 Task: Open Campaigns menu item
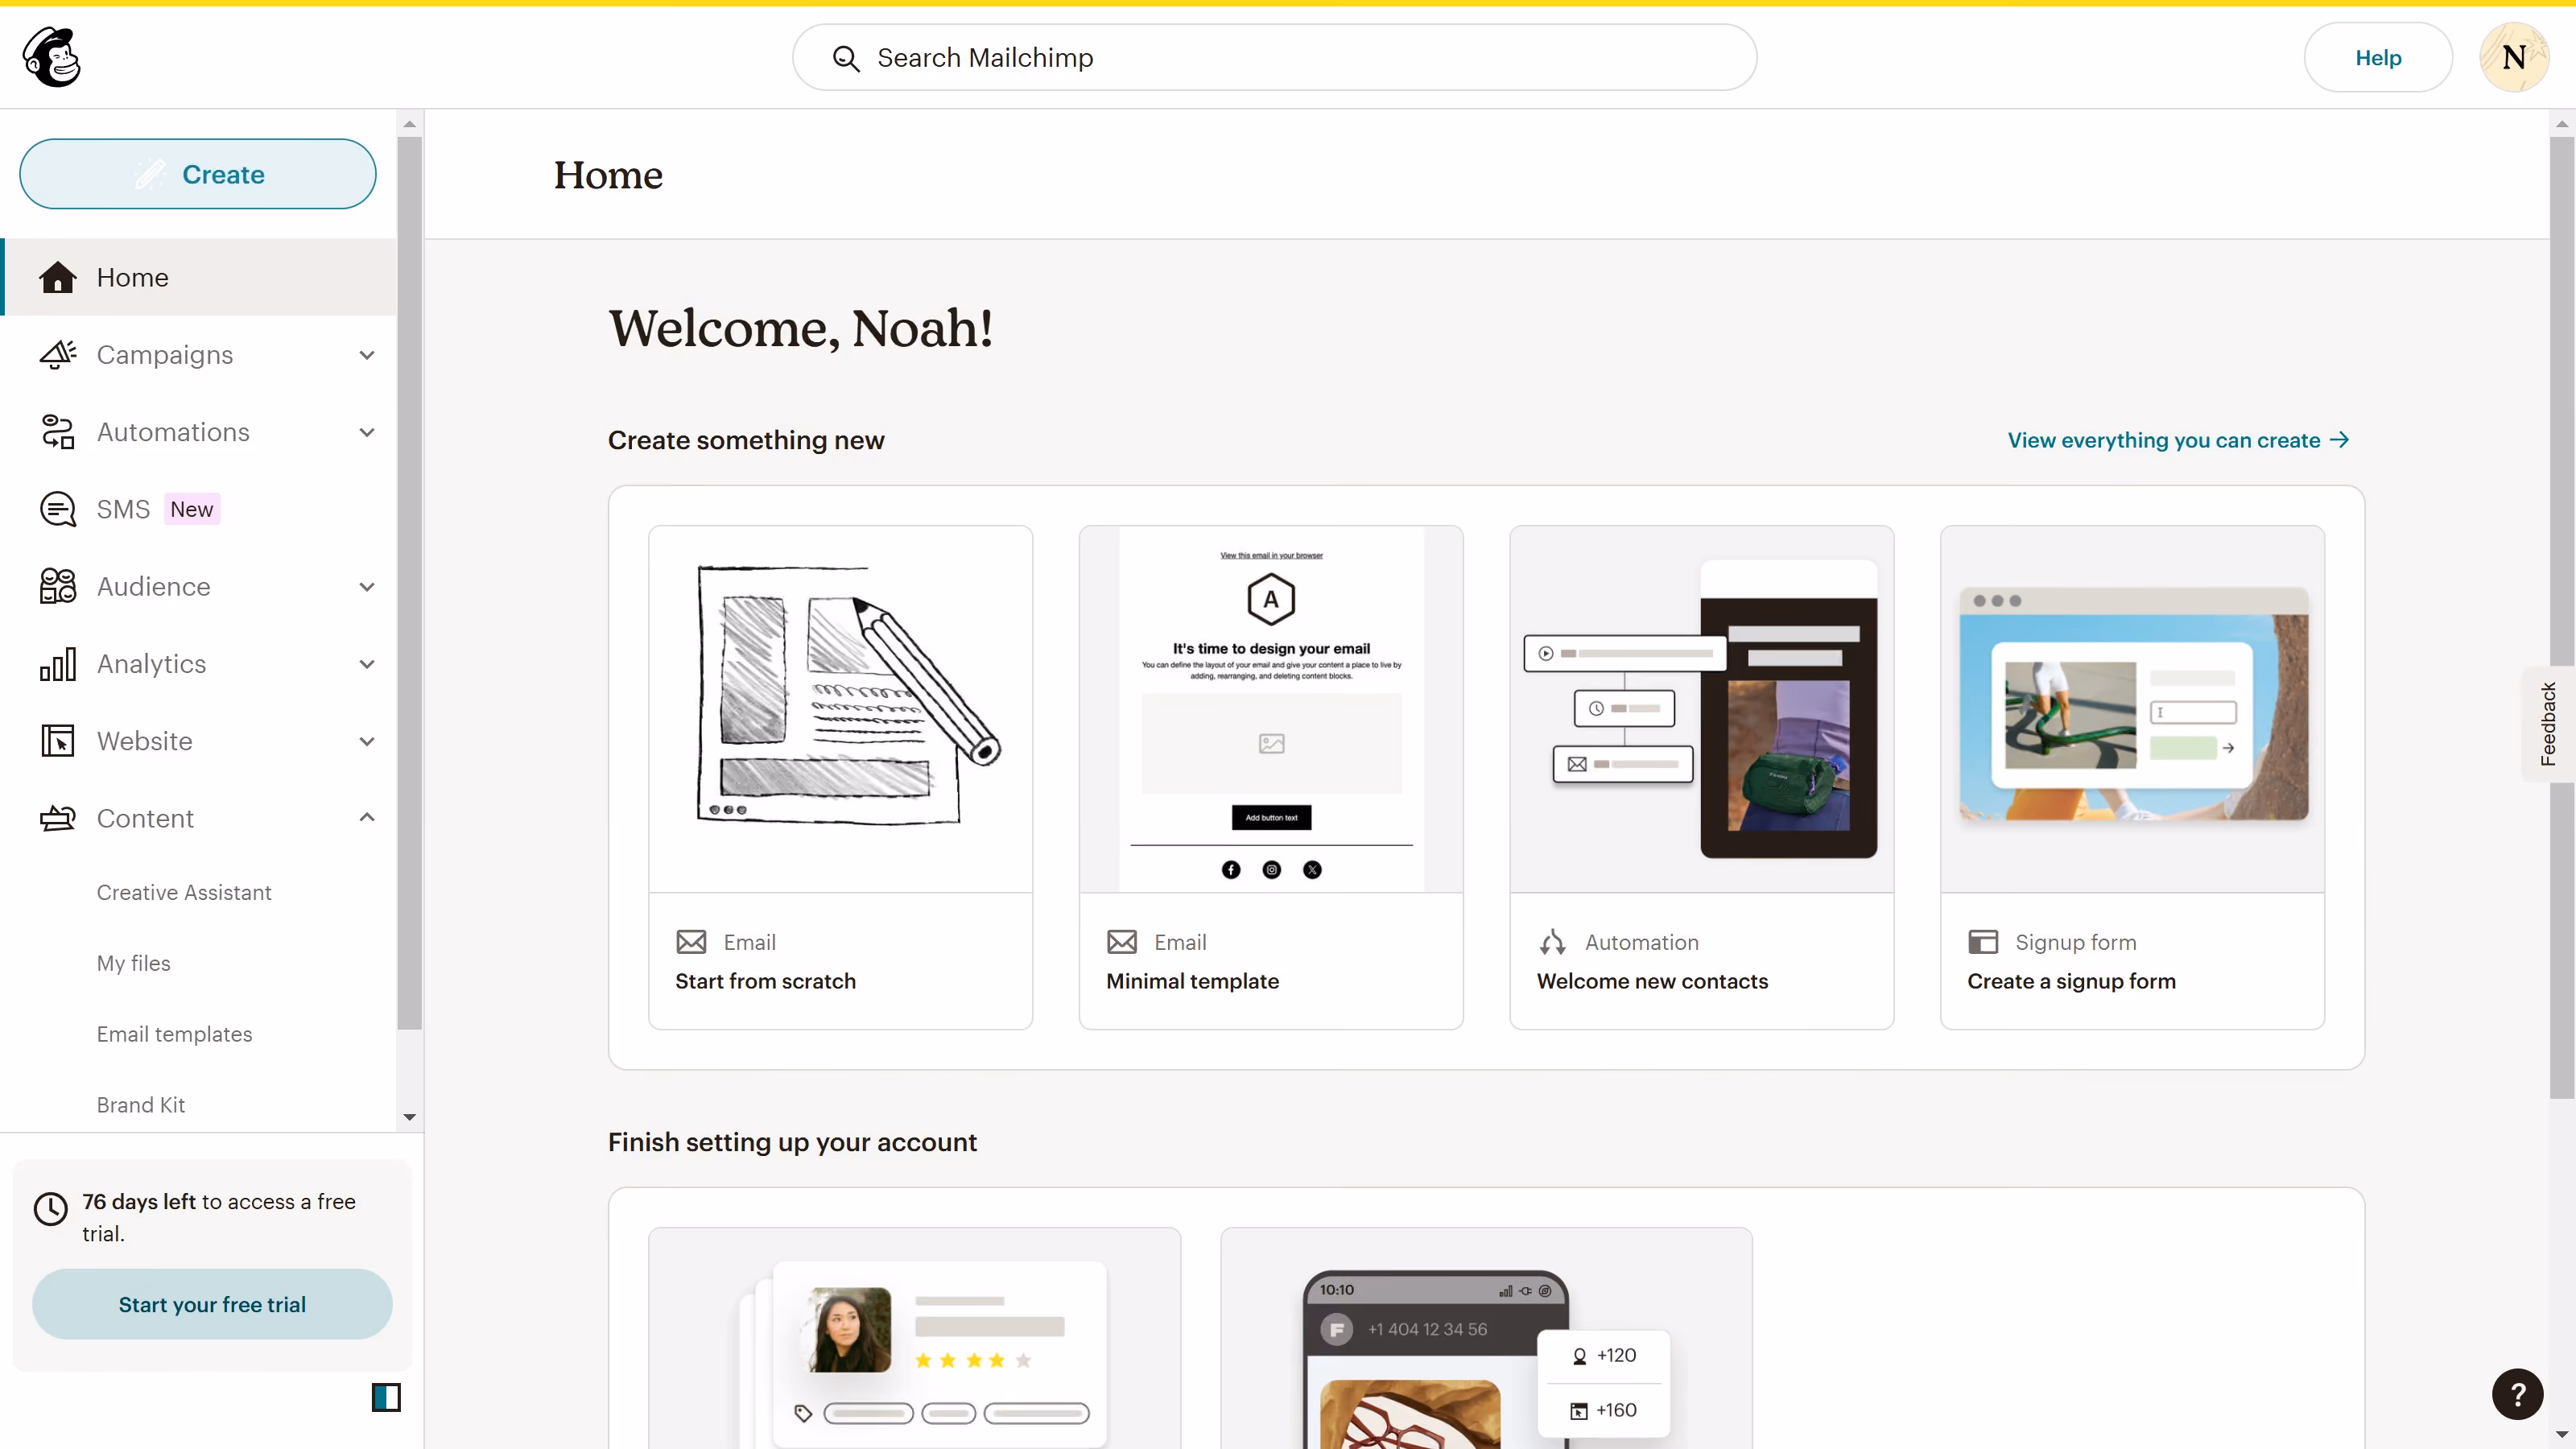[x=200, y=354]
